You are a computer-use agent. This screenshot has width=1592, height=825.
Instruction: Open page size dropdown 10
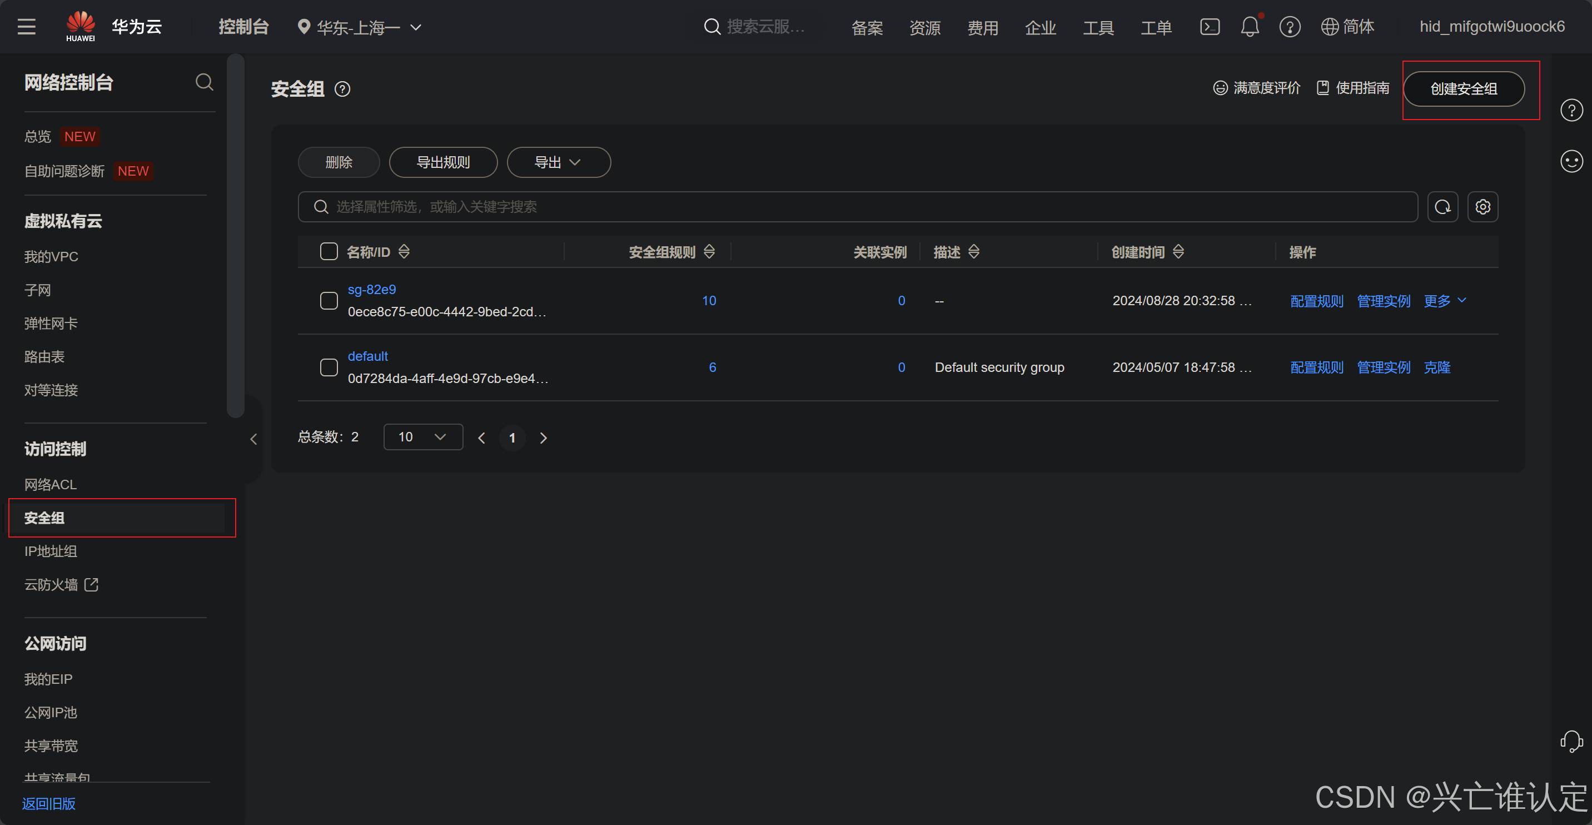(424, 437)
